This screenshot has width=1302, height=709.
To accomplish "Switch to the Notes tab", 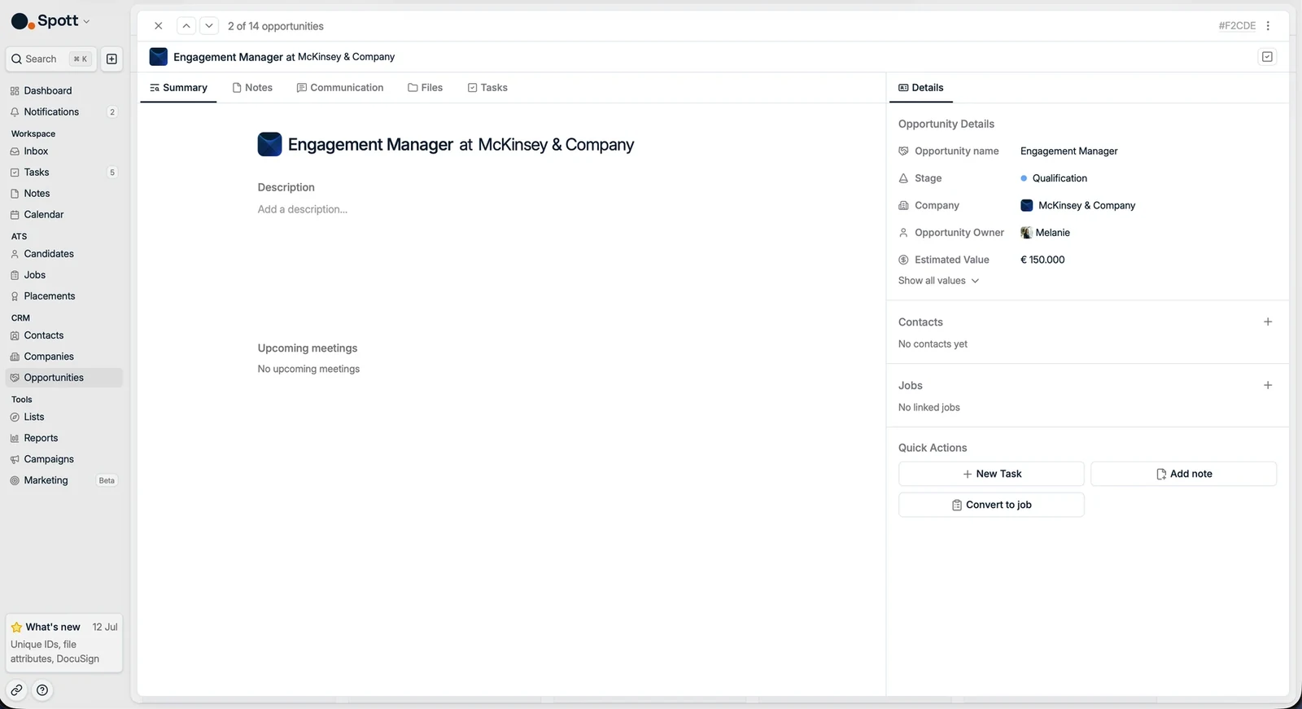I will pos(252,88).
